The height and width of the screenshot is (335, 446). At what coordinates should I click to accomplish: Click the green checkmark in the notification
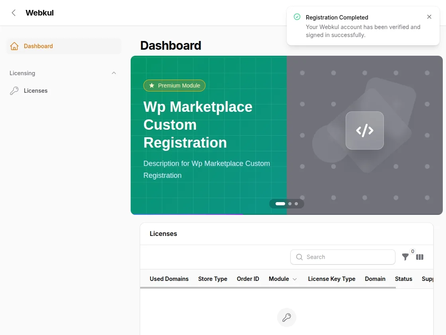pos(297,17)
